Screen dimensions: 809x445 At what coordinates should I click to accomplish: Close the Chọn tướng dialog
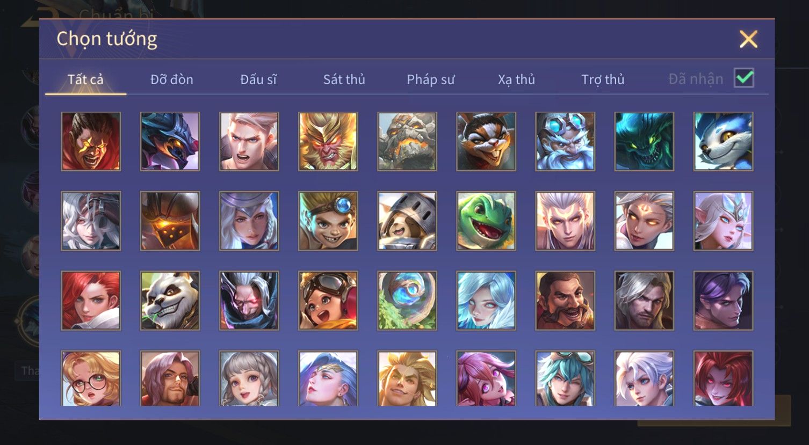748,39
